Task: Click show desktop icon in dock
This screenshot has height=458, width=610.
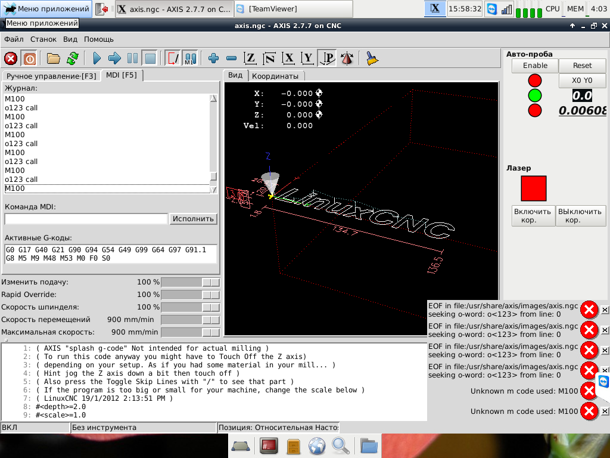Action: 241,446
